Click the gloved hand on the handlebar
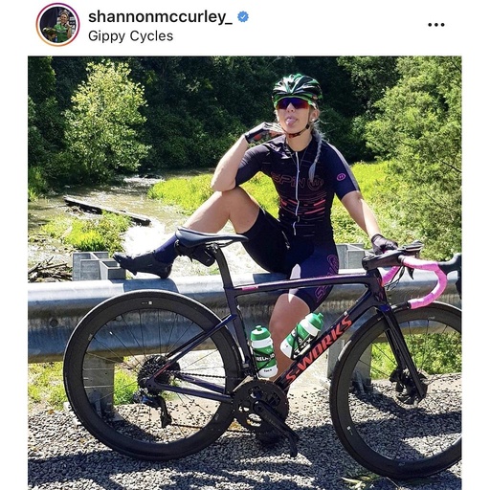 coord(383,244)
